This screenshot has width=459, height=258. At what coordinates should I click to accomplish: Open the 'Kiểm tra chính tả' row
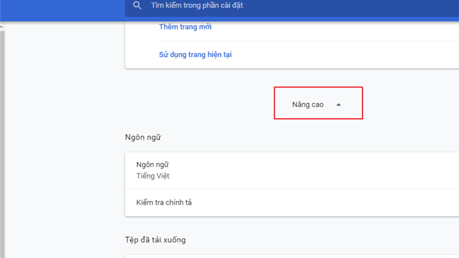tap(292, 202)
